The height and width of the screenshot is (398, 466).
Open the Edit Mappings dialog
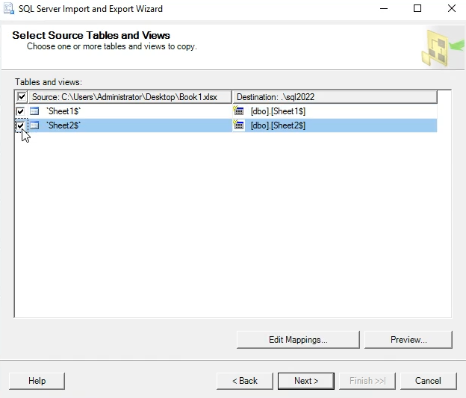(298, 340)
